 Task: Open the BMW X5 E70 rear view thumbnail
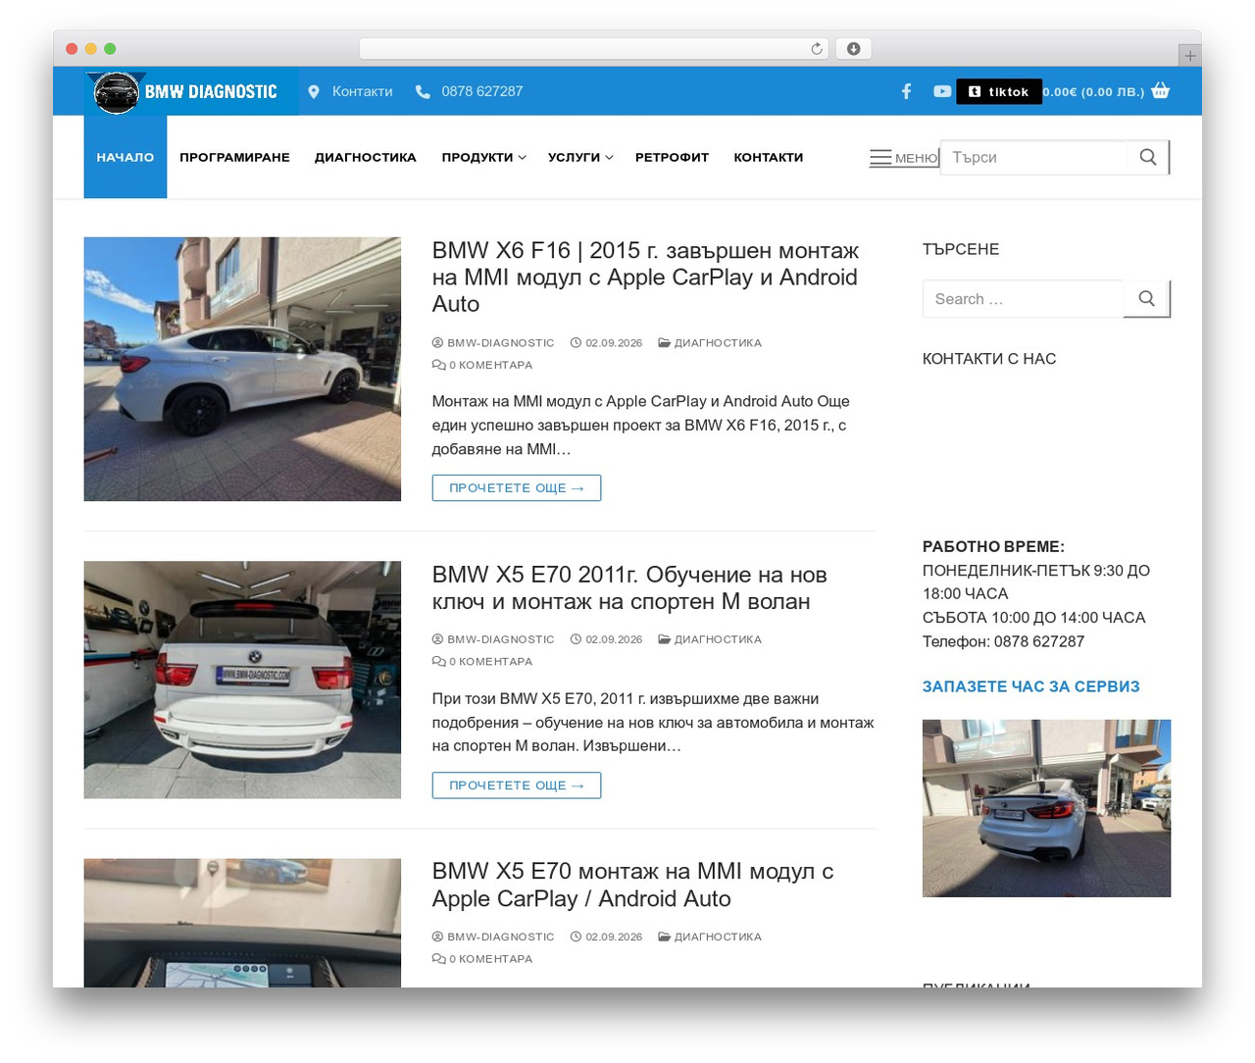click(242, 680)
